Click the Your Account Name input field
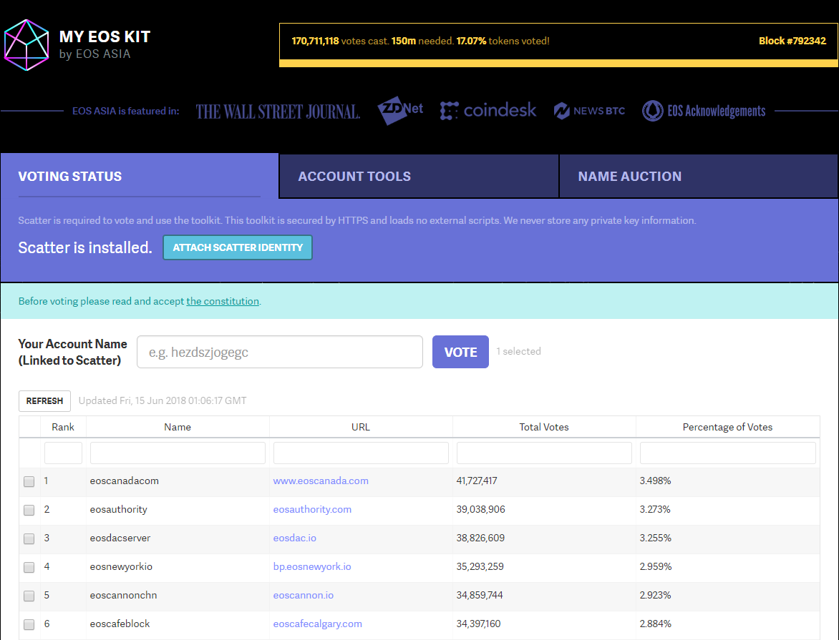Viewport: 839px width, 640px height. coord(280,352)
